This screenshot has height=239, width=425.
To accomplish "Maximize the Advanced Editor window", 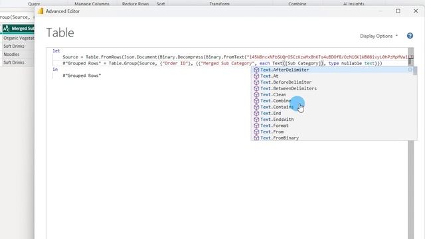I will 398,11.
